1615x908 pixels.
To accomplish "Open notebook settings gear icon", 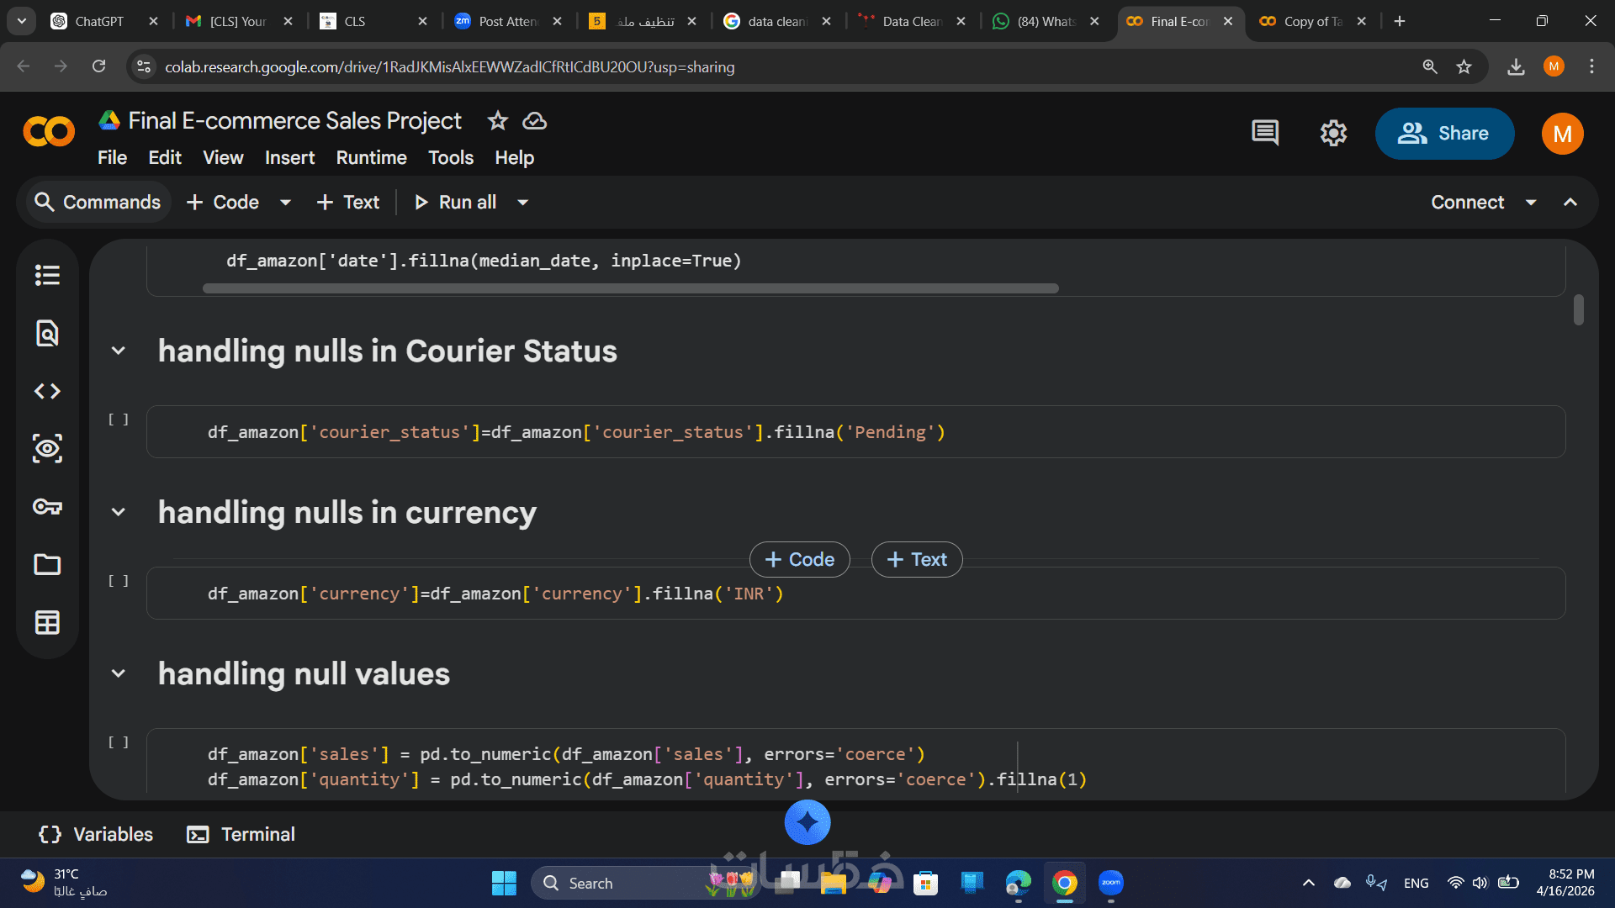I will pos(1333,133).
